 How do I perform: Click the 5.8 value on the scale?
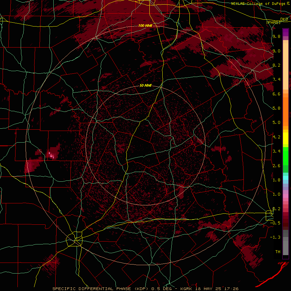(276, 108)
